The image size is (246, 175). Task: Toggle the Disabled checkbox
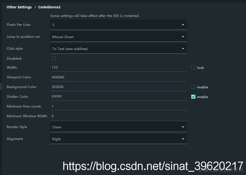pyautogui.click(x=54, y=59)
